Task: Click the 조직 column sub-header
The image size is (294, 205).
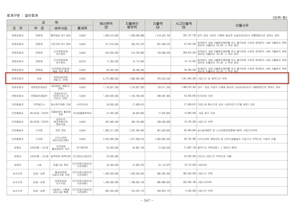Action: (18, 28)
